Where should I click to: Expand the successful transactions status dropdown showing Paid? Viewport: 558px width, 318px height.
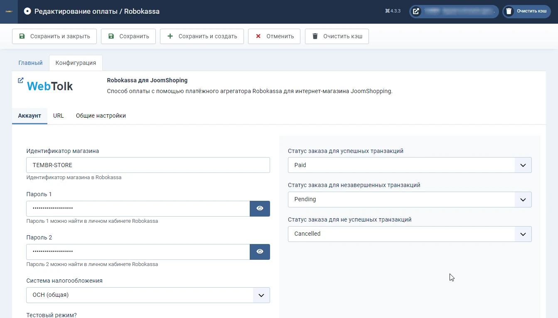tap(410, 165)
